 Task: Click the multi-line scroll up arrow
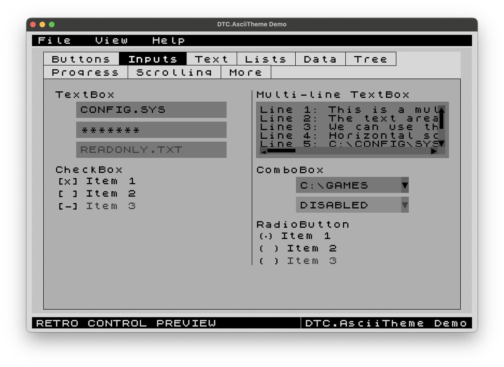[441, 110]
